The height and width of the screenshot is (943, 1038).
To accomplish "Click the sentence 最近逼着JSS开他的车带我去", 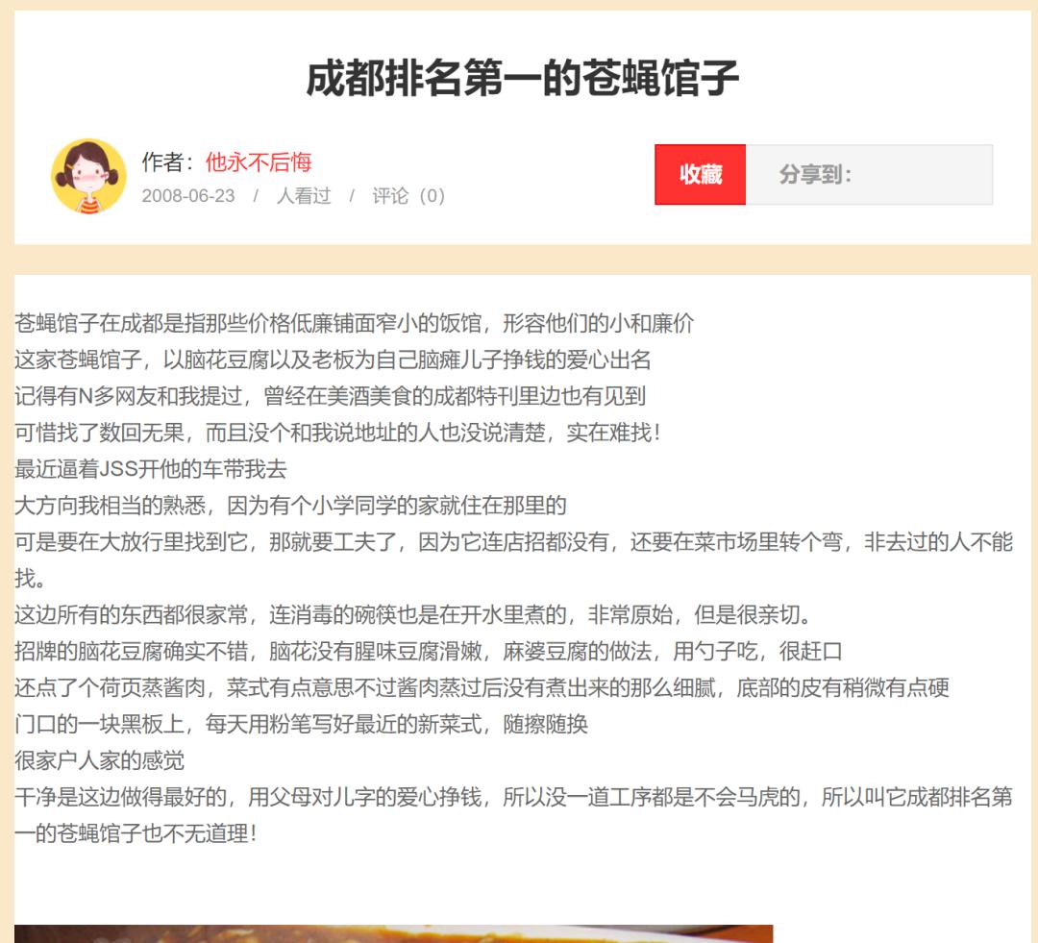I will (151, 469).
